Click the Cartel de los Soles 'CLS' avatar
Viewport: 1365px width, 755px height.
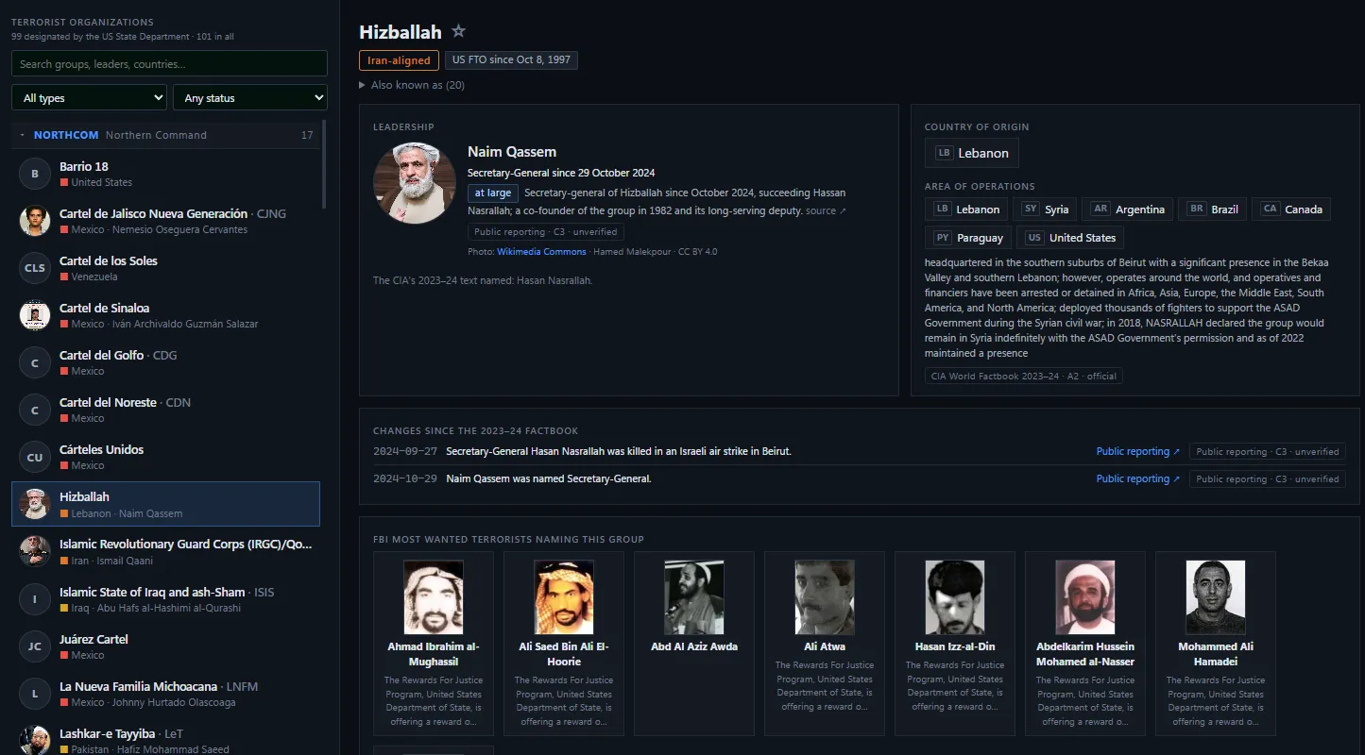tap(35, 268)
